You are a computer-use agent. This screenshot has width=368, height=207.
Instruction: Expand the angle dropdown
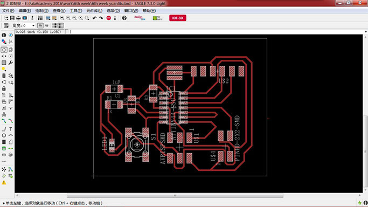point(33,25)
